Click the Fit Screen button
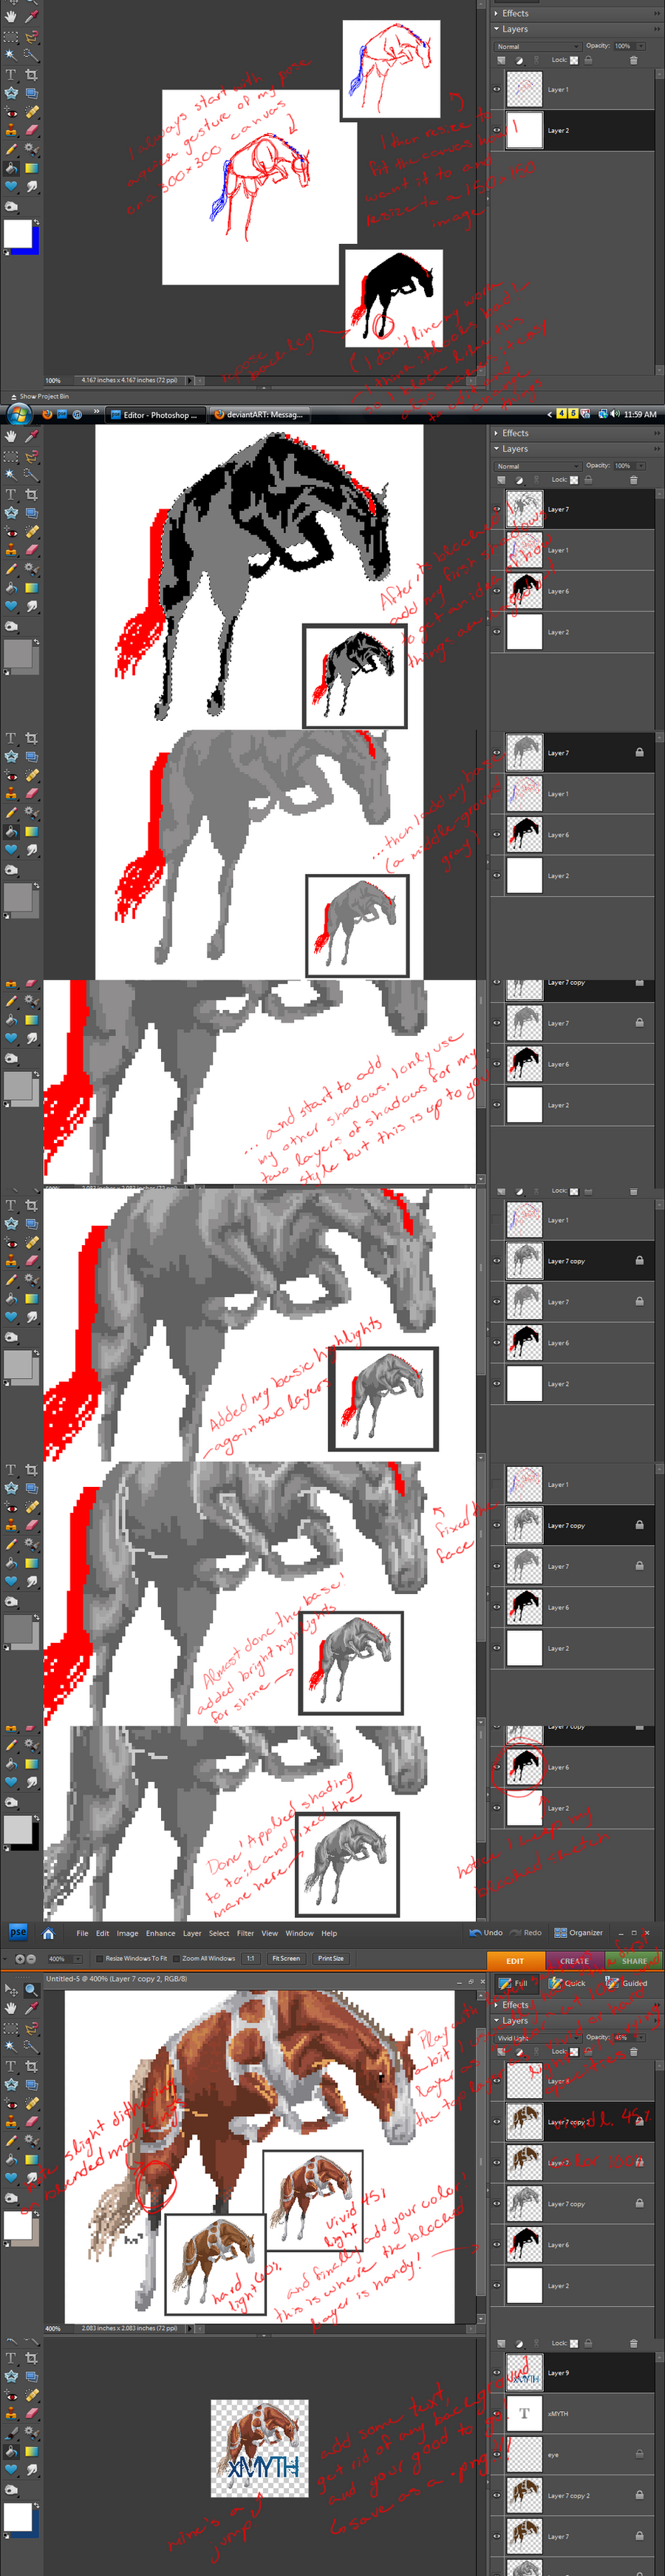Viewport: 665px width, 2576px height. coord(286,1959)
